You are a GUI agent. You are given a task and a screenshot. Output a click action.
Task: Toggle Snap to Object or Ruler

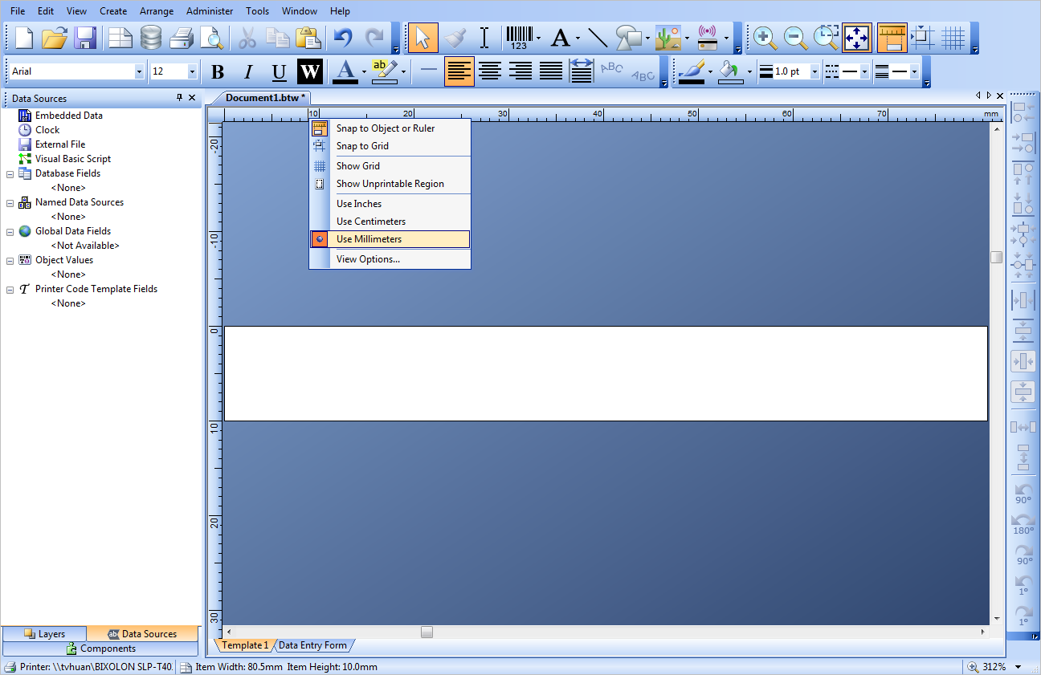[390, 128]
